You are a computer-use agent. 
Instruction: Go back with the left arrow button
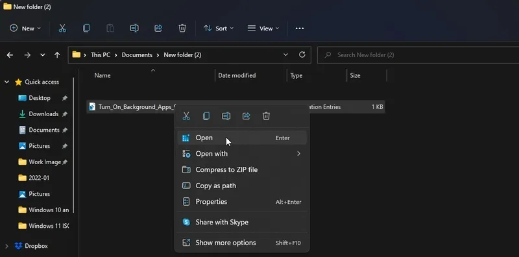tap(10, 55)
